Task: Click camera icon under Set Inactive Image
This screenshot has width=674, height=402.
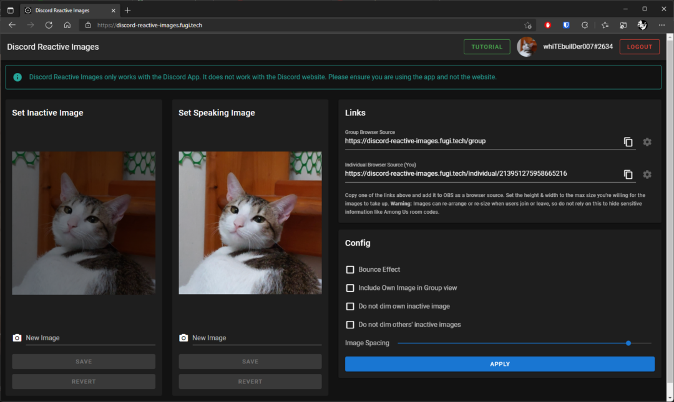Action: (x=17, y=338)
